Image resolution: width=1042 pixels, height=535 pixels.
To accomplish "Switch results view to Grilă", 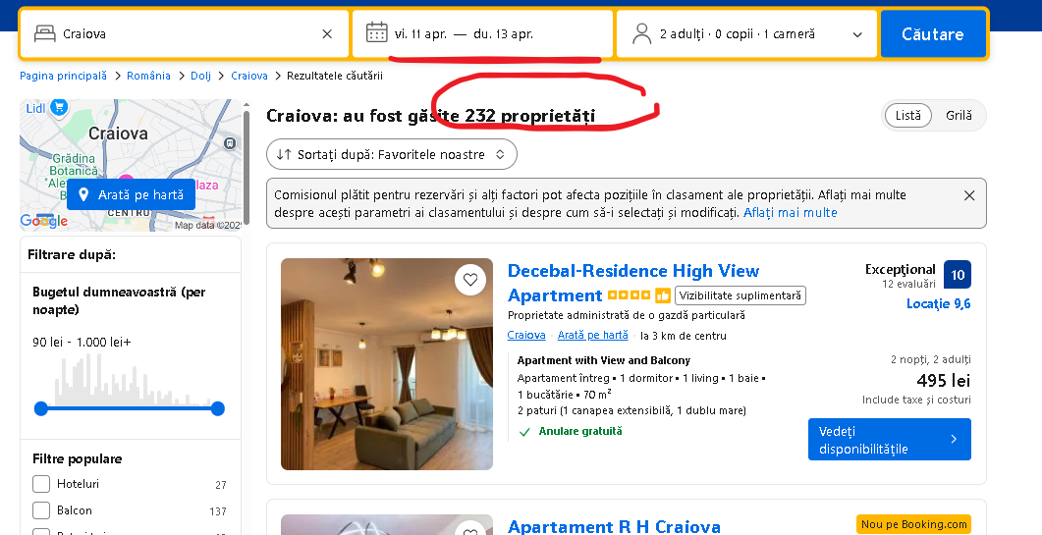I will [959, 116].
